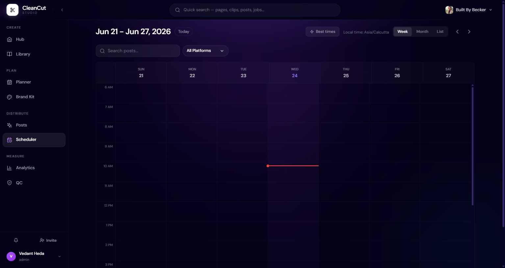Go to next week arrow
505x268 pixels.
pos(469,32)
